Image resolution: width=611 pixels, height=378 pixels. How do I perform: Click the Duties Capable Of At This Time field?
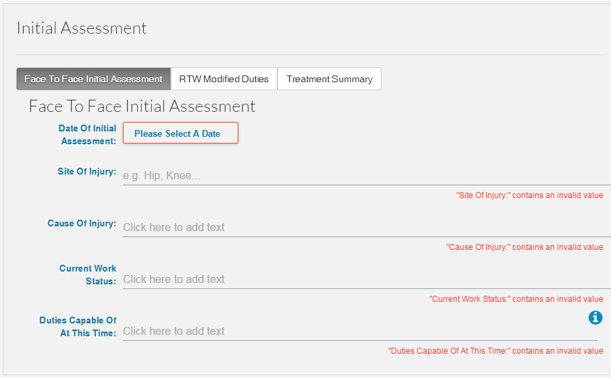tap(360, 332)
